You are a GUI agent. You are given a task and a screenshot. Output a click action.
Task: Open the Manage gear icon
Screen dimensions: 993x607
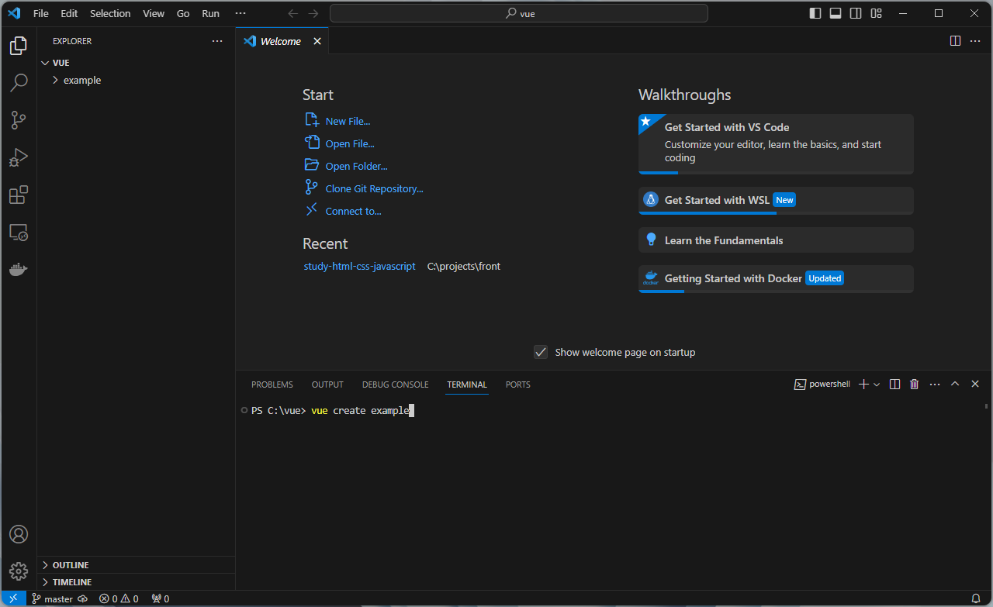click(19, 571)
